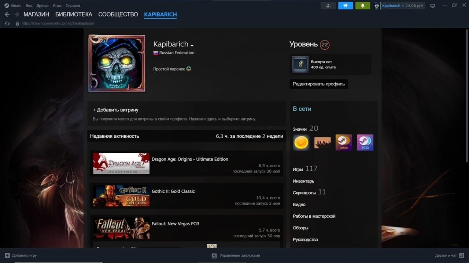469x263 pixels.
Task: Open Dragon Age: Origins - Ultimate Edition title
Action: tap(190, 159)
